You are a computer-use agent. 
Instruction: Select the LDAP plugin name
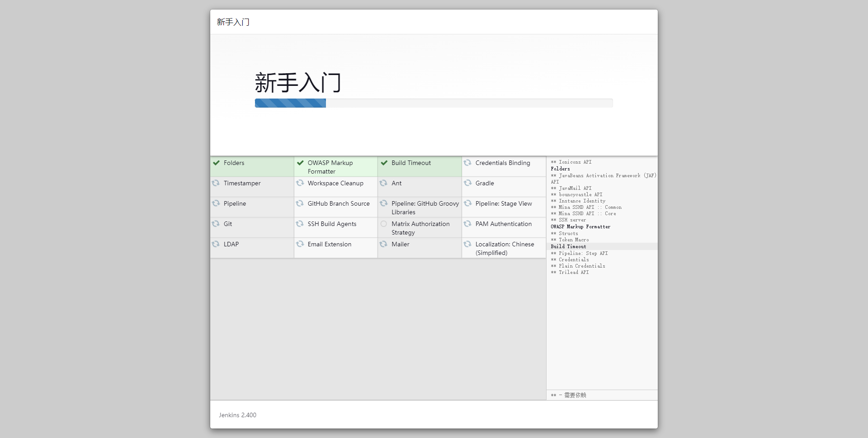pos(231,244)
